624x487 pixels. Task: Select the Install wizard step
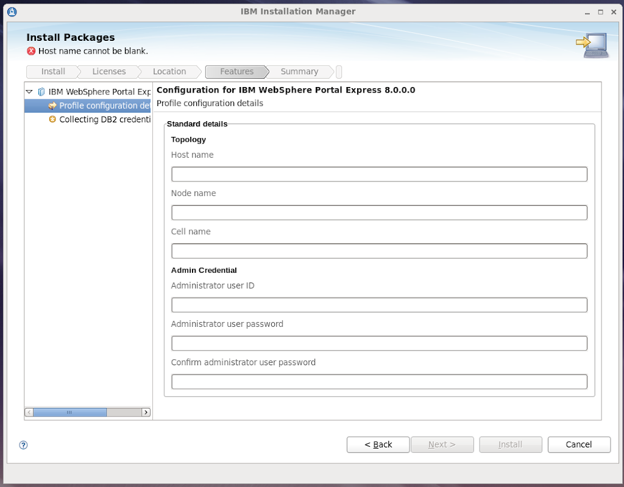53,72
